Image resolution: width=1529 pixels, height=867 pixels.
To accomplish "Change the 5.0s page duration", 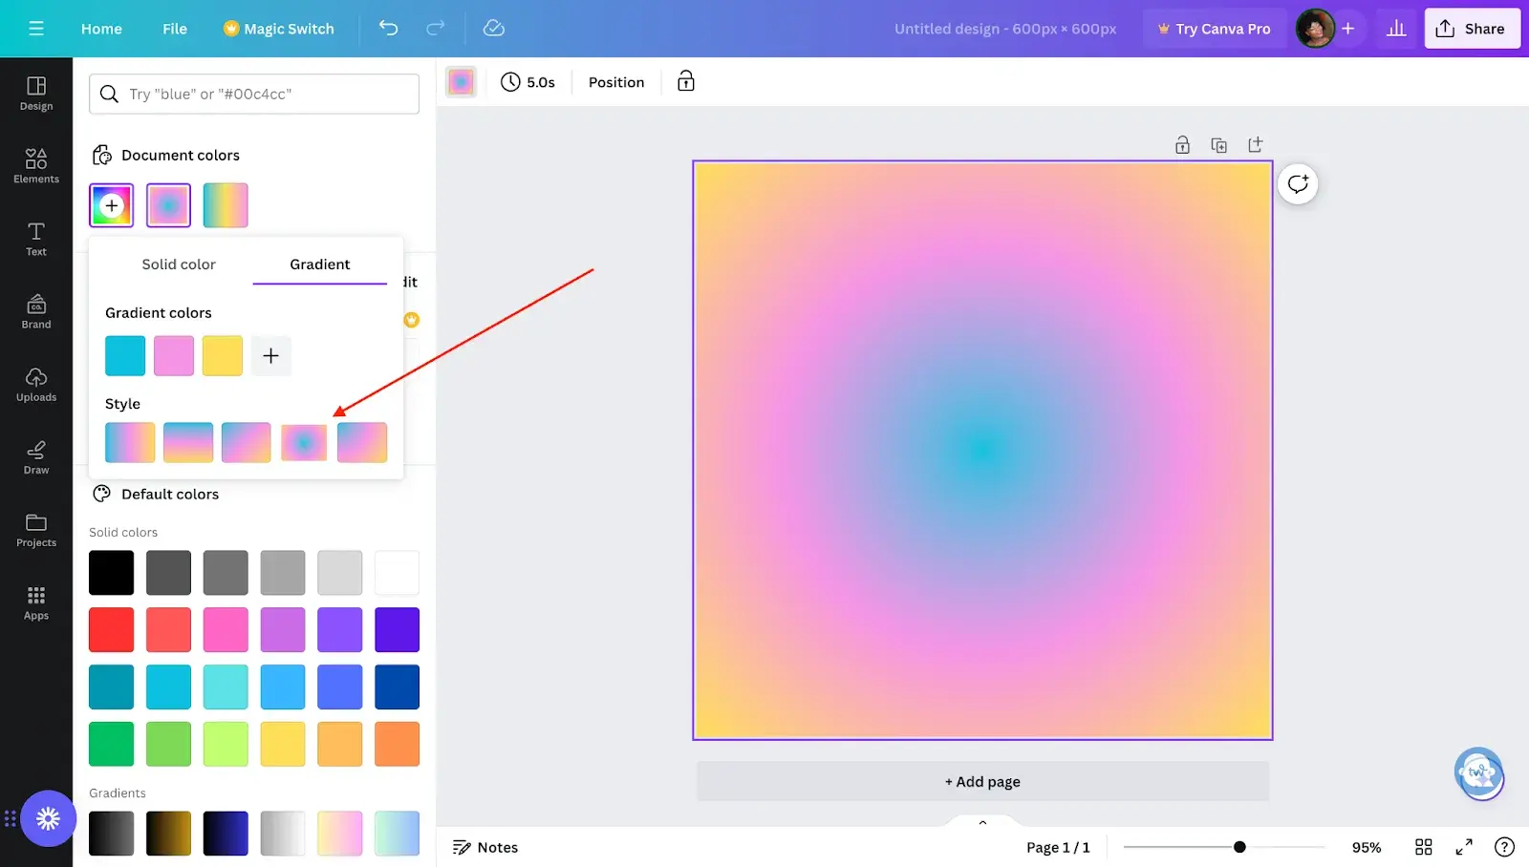I will click(528, 82).
